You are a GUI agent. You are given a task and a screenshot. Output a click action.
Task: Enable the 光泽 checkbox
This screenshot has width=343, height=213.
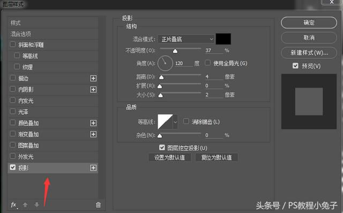pos(13,112)
